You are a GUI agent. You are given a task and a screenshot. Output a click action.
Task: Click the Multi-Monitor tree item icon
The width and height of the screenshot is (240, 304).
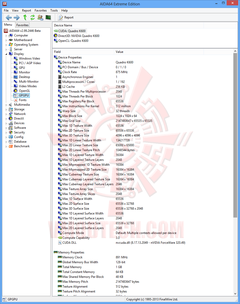tap(16, 81)
